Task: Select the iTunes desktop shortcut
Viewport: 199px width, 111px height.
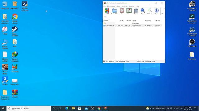Action: (x=5, y=30)
